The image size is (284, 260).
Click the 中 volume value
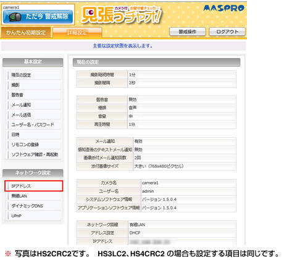click(131, 116)
